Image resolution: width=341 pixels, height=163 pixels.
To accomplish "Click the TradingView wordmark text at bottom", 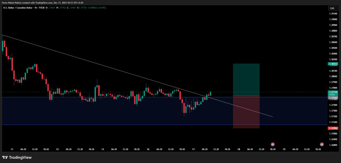I will tap(20, 157).
